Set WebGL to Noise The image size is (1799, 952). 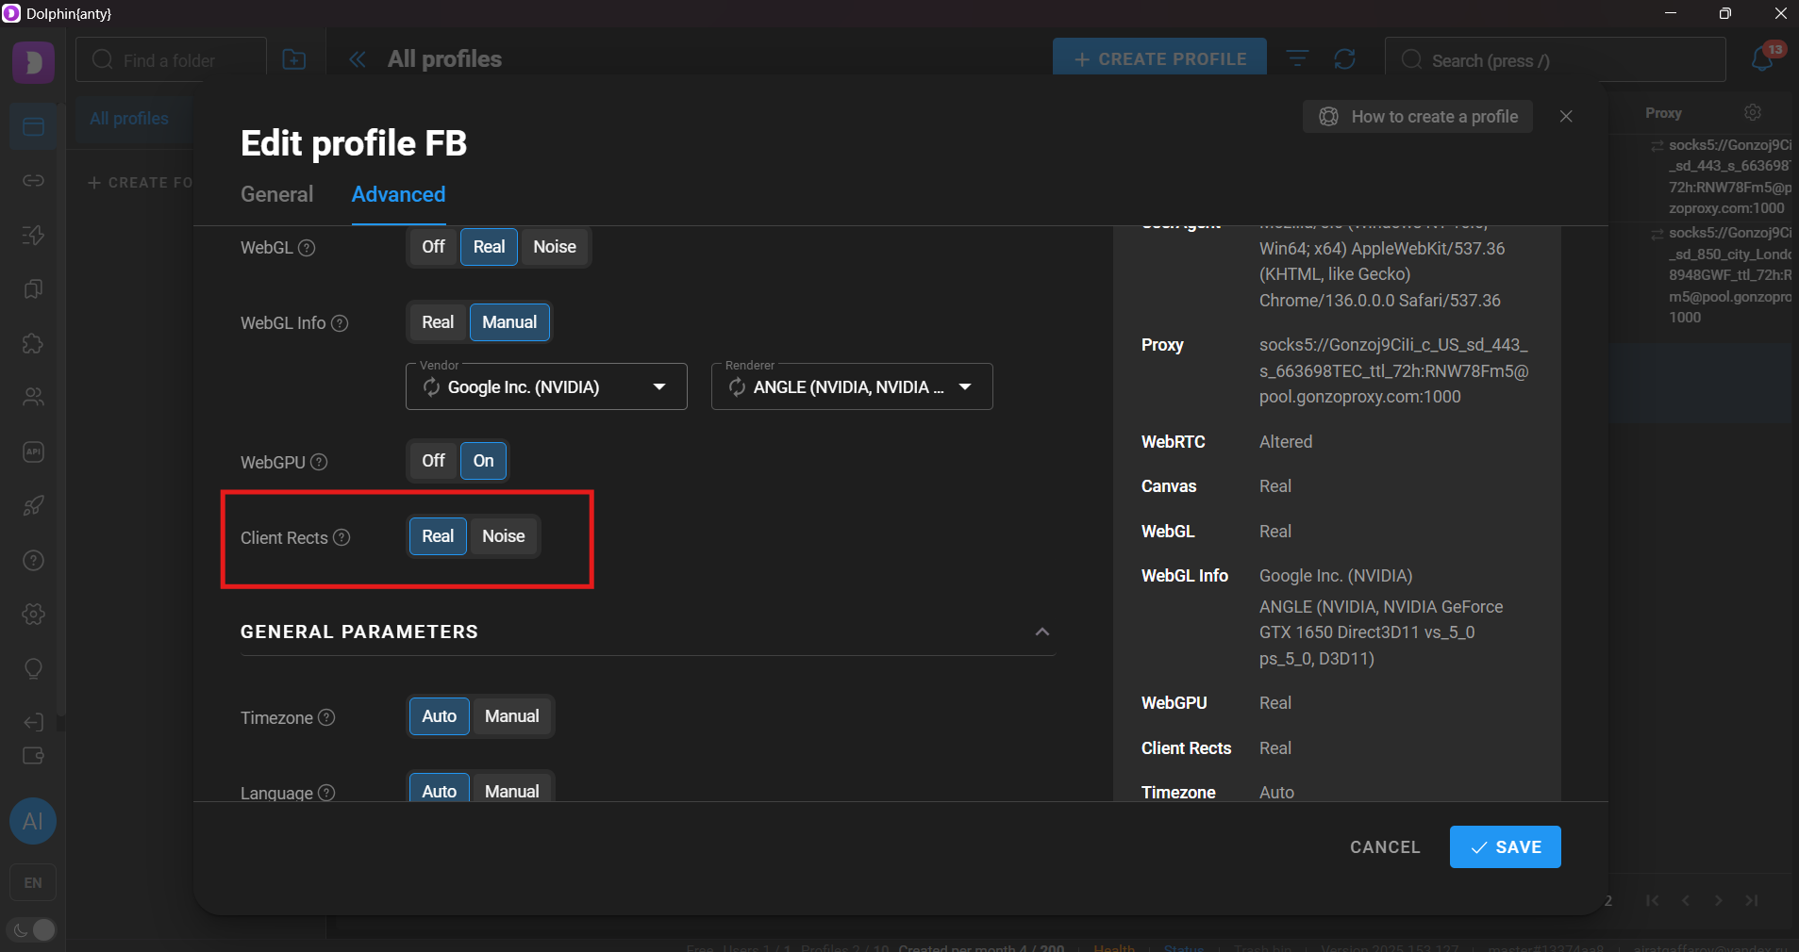pos(554,247)
